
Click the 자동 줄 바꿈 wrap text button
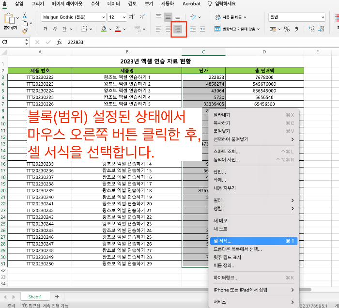(231, 17)
